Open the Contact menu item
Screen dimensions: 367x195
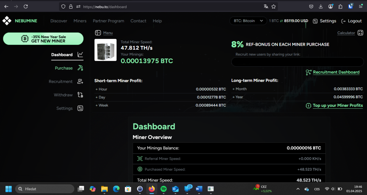point(138,21)
